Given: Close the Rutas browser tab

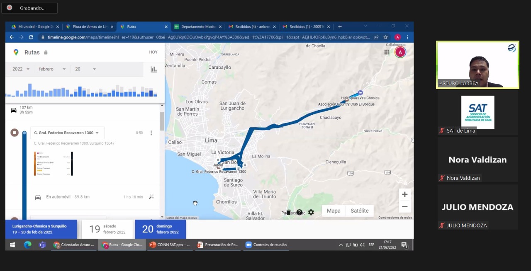Looking at the screenshot, I should tap(166, 27).
